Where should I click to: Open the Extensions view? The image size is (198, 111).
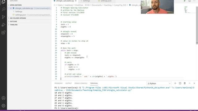3,32
